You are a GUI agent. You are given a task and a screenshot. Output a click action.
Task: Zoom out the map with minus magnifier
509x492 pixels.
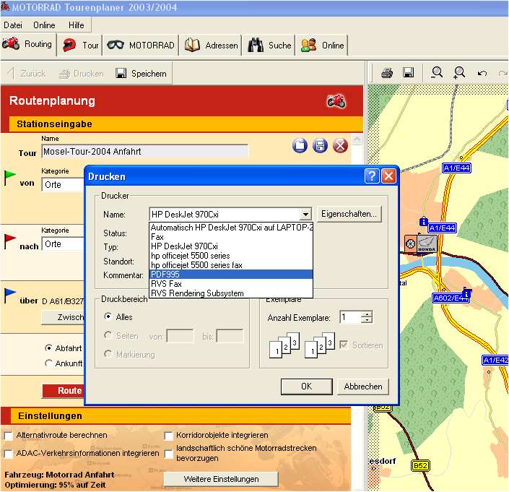[437, 72]
